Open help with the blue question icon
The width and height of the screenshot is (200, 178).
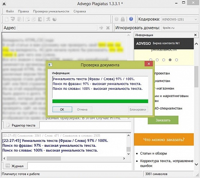(131, 19)
